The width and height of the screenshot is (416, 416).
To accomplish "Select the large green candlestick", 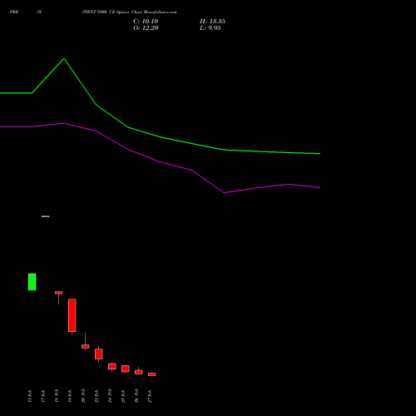I will pos(32,282).
